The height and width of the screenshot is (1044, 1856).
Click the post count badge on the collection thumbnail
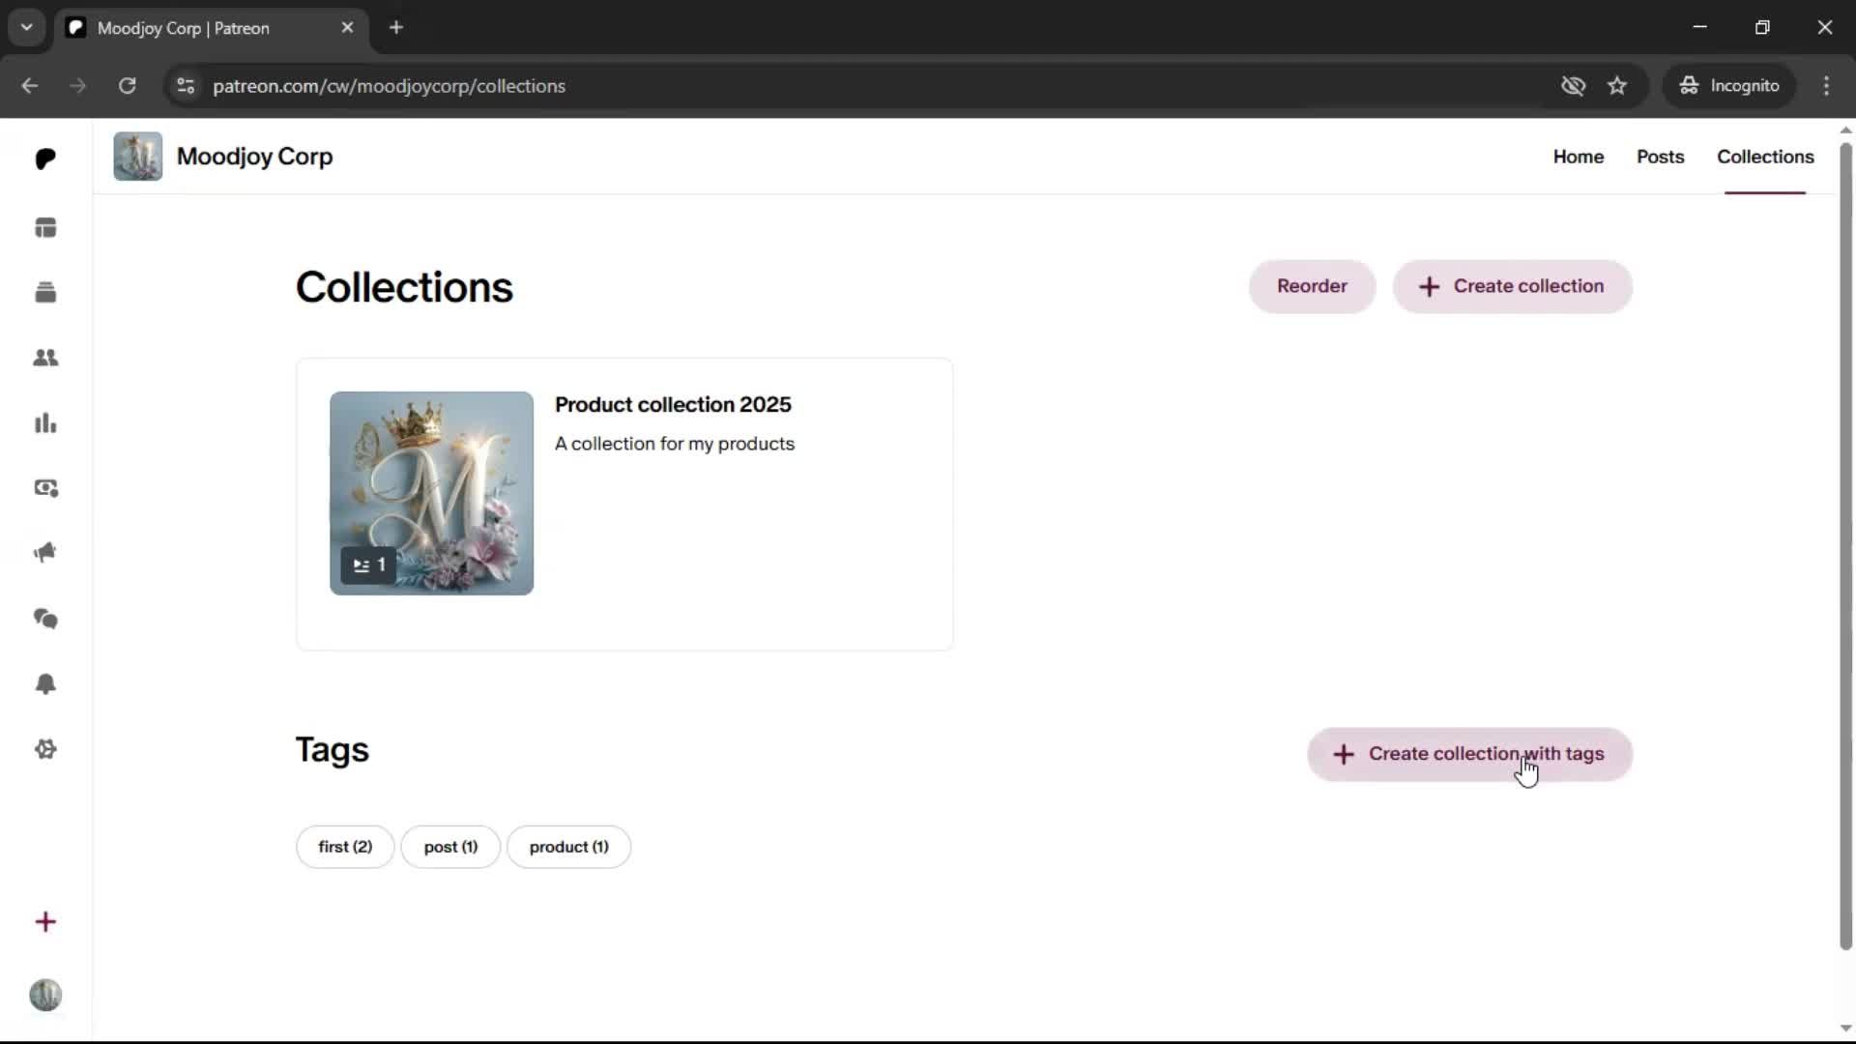click(368, 565)
